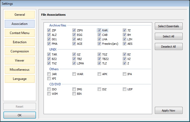Uncheck the 001 checkbox

pyautogui.click(x=49, y=39)
